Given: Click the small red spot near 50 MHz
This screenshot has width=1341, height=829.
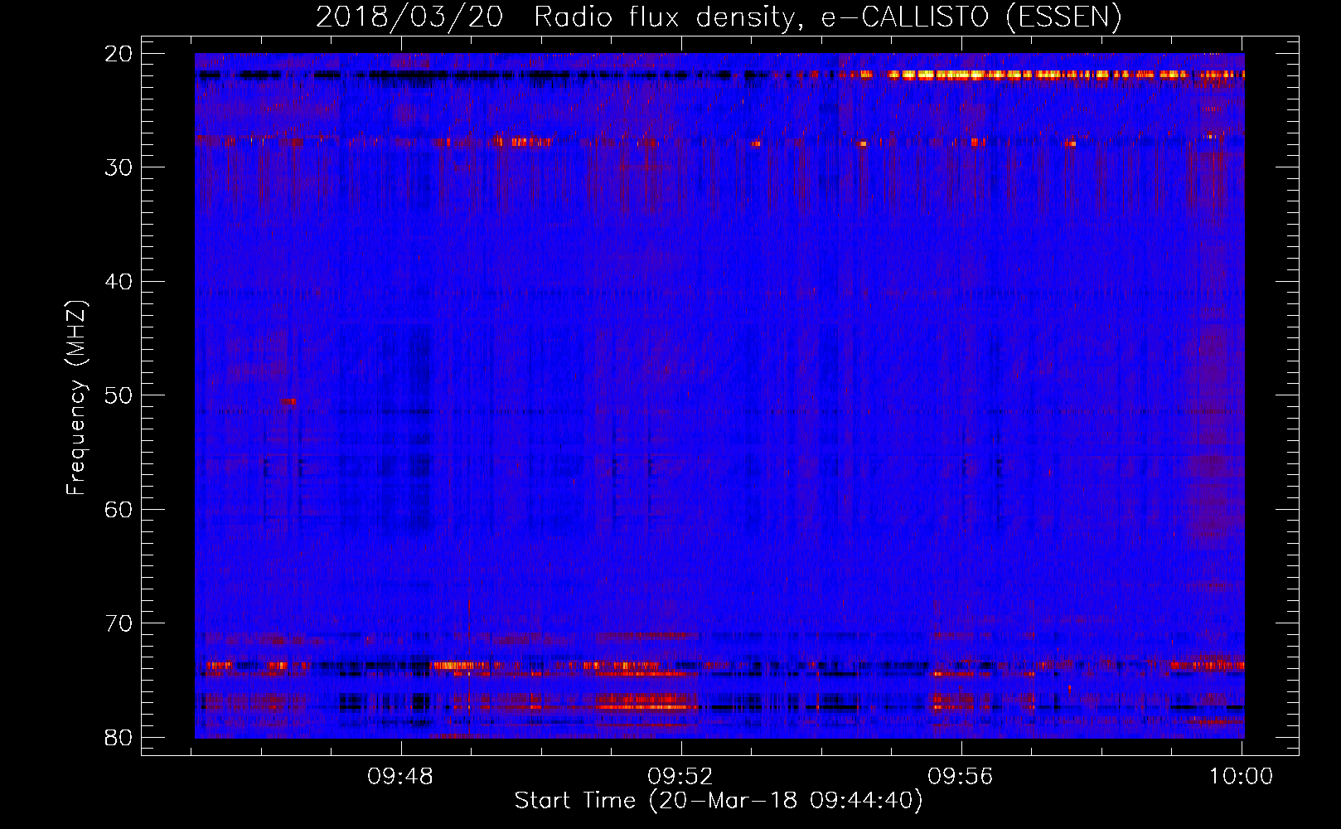Looking at the screenshot, I should click(x=288, y=401).
